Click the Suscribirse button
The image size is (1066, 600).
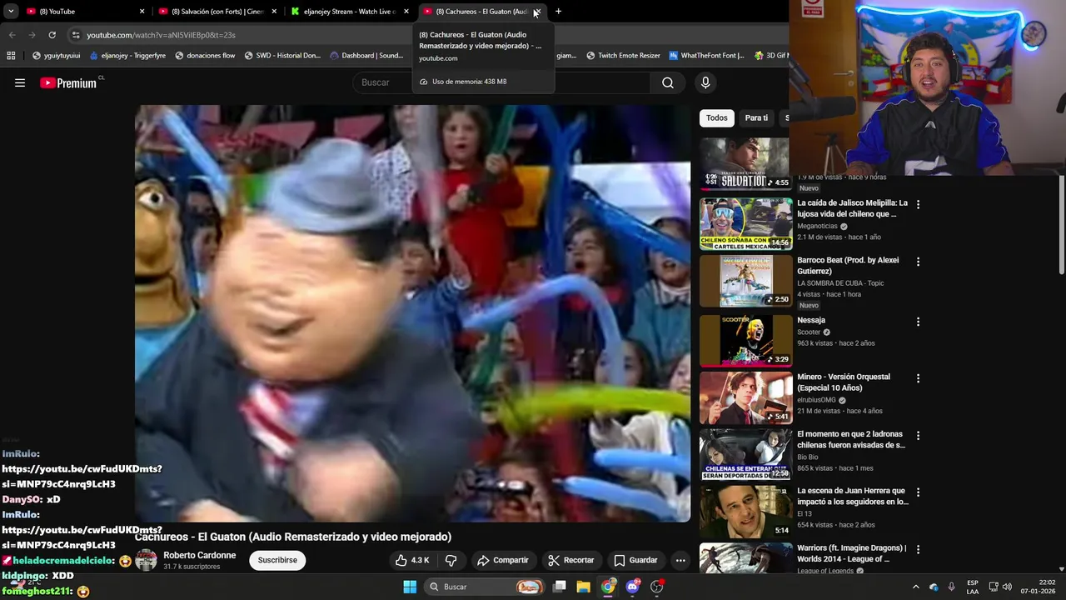tap(277, 560)
